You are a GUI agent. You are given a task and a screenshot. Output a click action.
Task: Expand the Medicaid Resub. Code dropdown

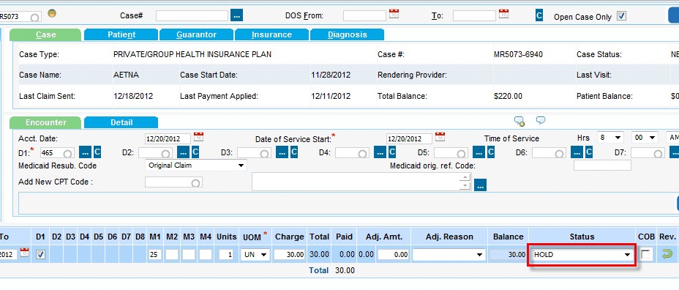(196, 166)
